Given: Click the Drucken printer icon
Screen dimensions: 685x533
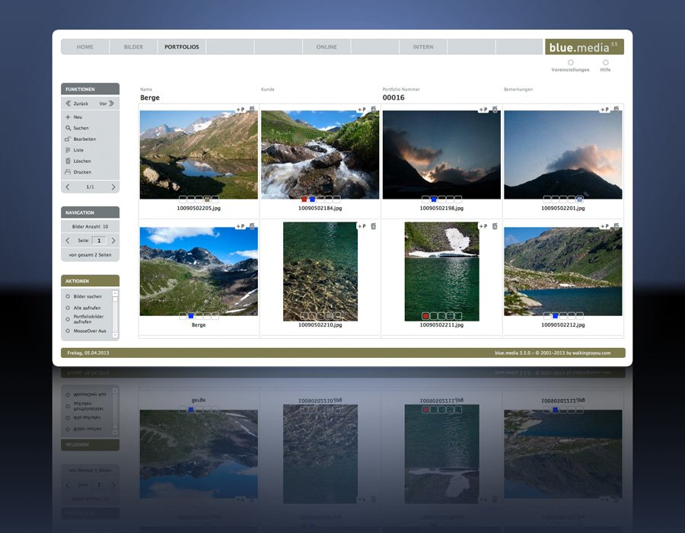Looking at the screenshot, I should click(68, 172).
